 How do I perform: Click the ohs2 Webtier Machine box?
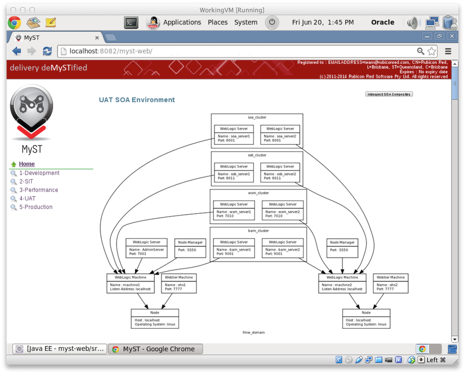(x=390, y=283)
